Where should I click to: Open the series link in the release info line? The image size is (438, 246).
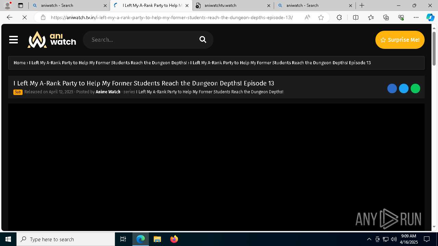point(210,92)
